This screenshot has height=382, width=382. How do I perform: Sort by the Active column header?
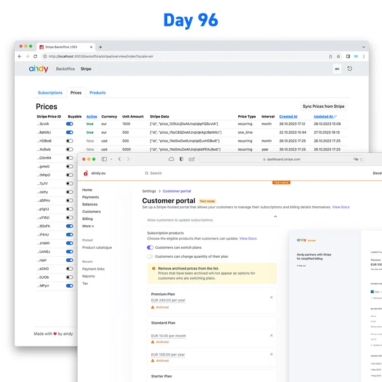pos(92,116)
